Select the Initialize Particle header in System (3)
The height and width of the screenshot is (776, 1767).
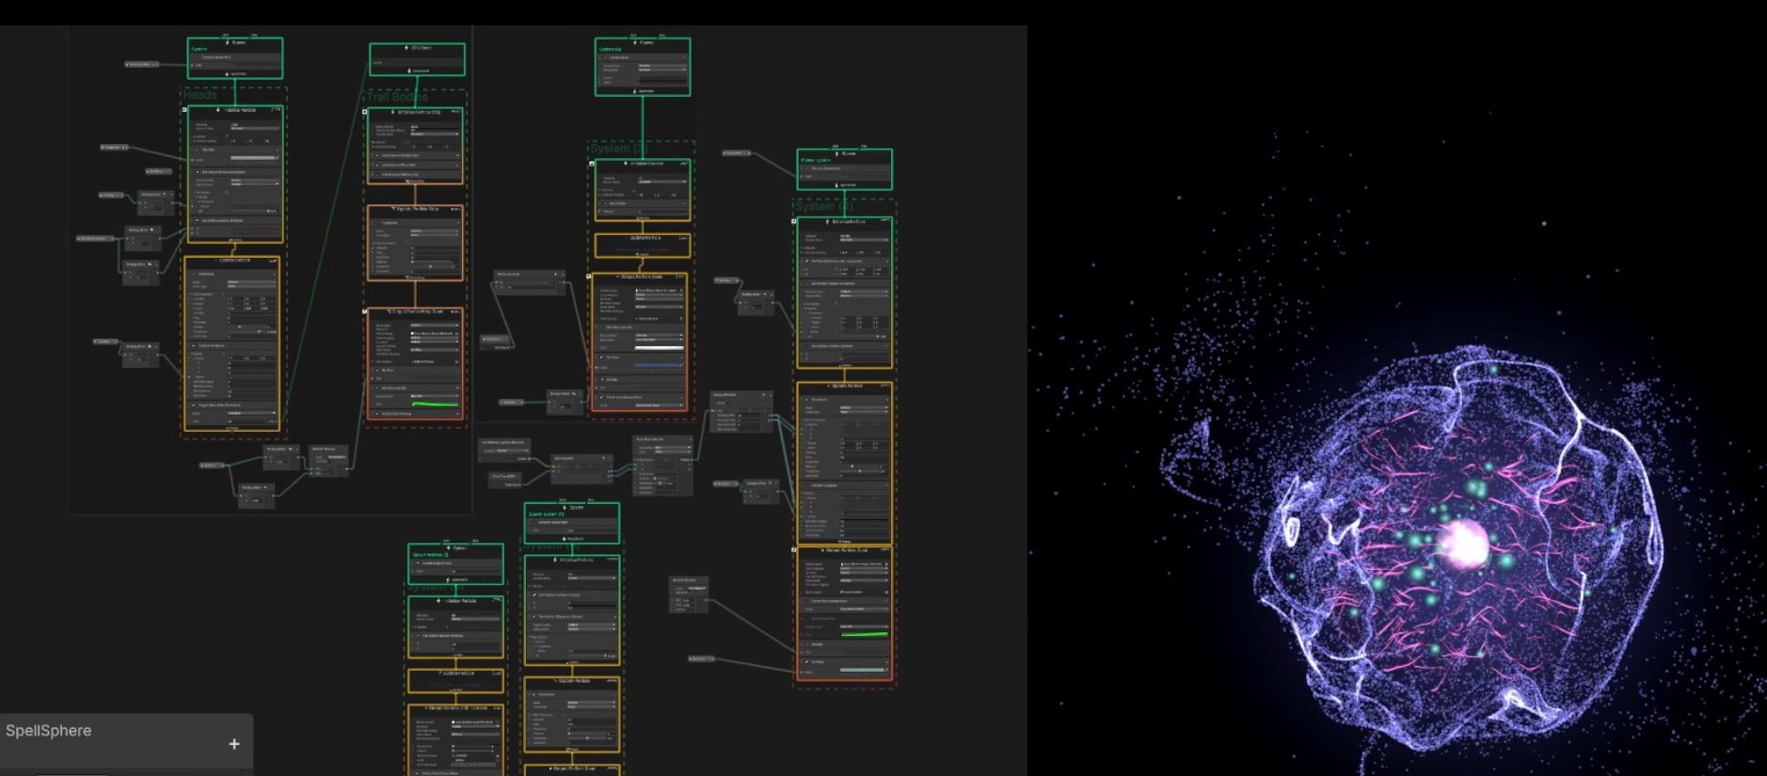(x=643, y=163)
